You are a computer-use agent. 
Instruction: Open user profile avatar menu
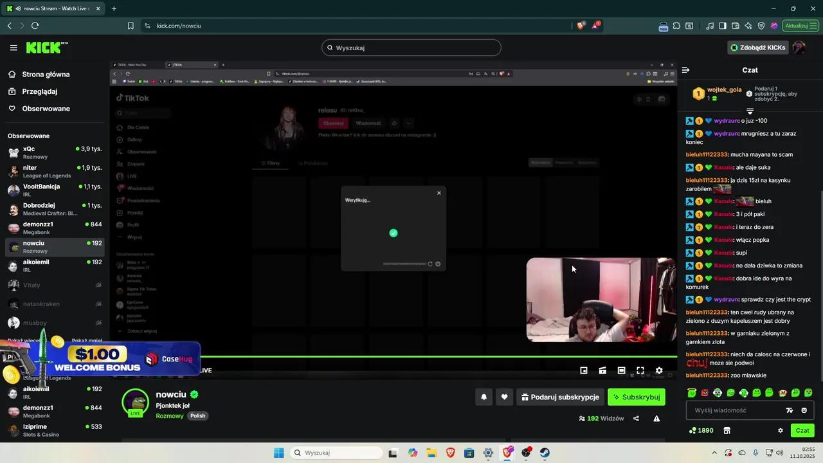[799, 48]
